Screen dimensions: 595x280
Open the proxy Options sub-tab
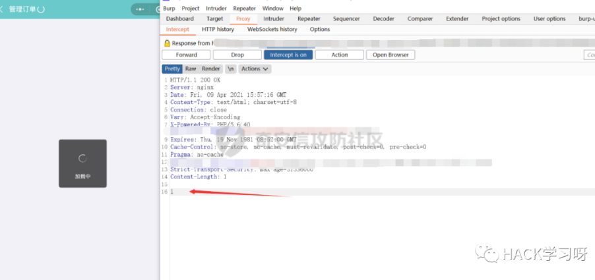pyautogui.click(x=320, y=29)
